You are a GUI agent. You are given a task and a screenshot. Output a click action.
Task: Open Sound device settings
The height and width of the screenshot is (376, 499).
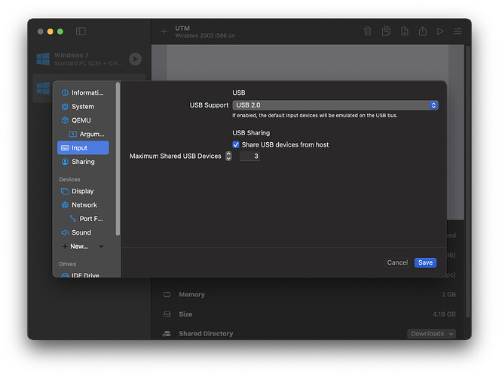coord(81,232)
